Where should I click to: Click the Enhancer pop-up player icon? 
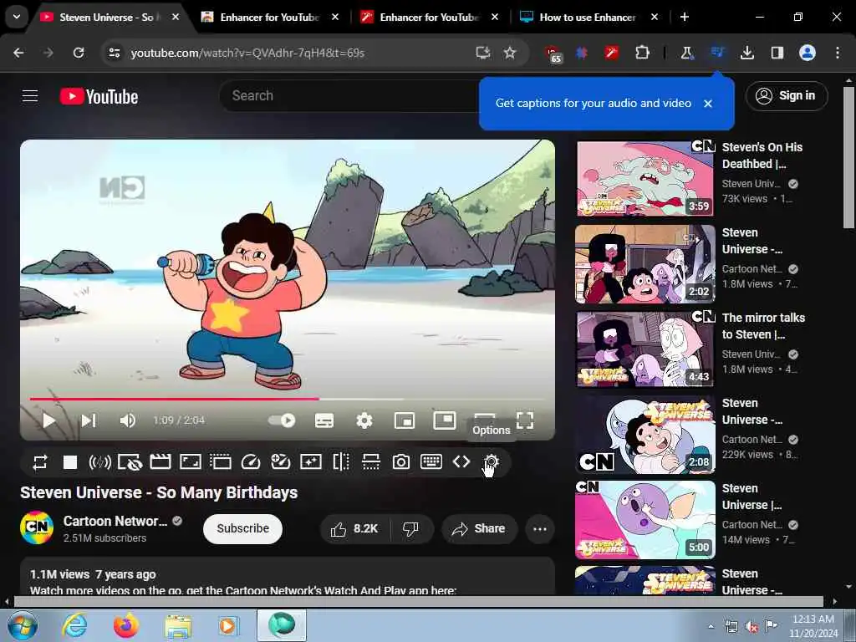(221, 462)
